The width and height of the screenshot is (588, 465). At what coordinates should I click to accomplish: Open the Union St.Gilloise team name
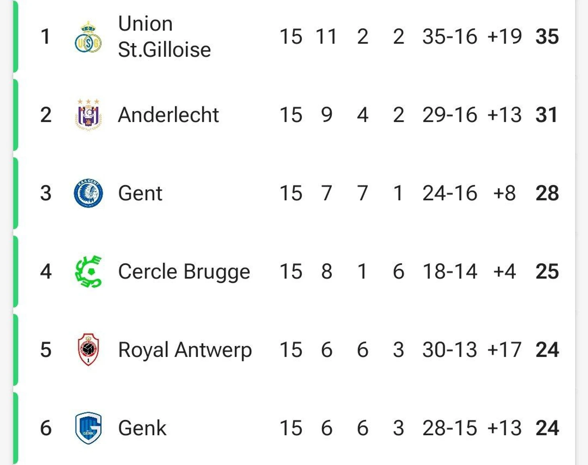[x=164, y=37]
